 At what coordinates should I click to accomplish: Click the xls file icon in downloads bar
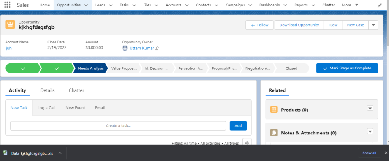[5, 153]
